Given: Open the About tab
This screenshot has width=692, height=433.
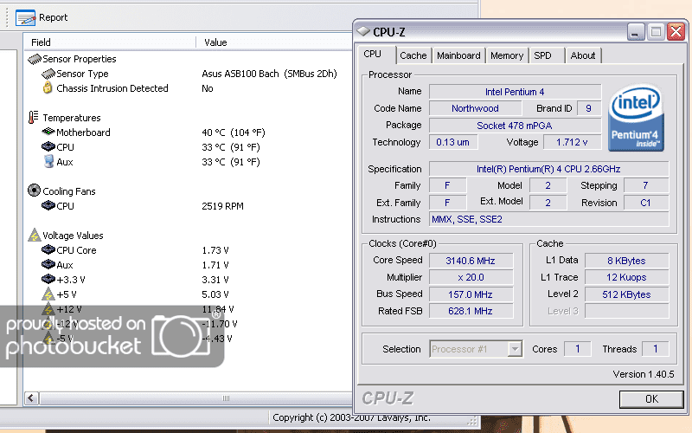Looking at the screenshot, I should point(583,55).
